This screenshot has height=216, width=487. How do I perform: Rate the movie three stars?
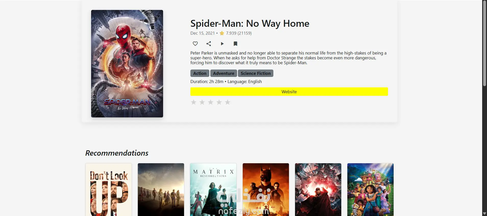(x=211, y=102)
